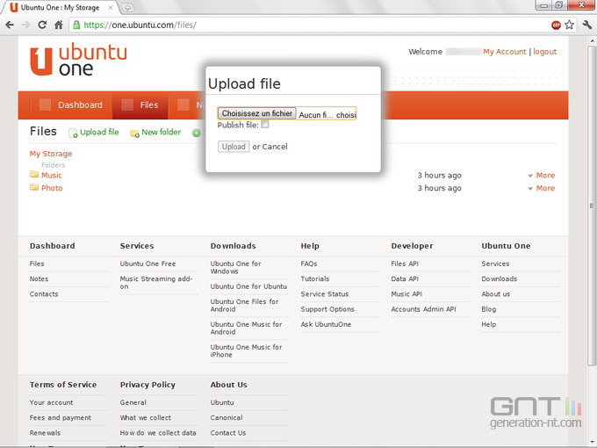The image size is (597, 448).
Task: Open What we collect privacy link
Action: click(x=146, y=418)
